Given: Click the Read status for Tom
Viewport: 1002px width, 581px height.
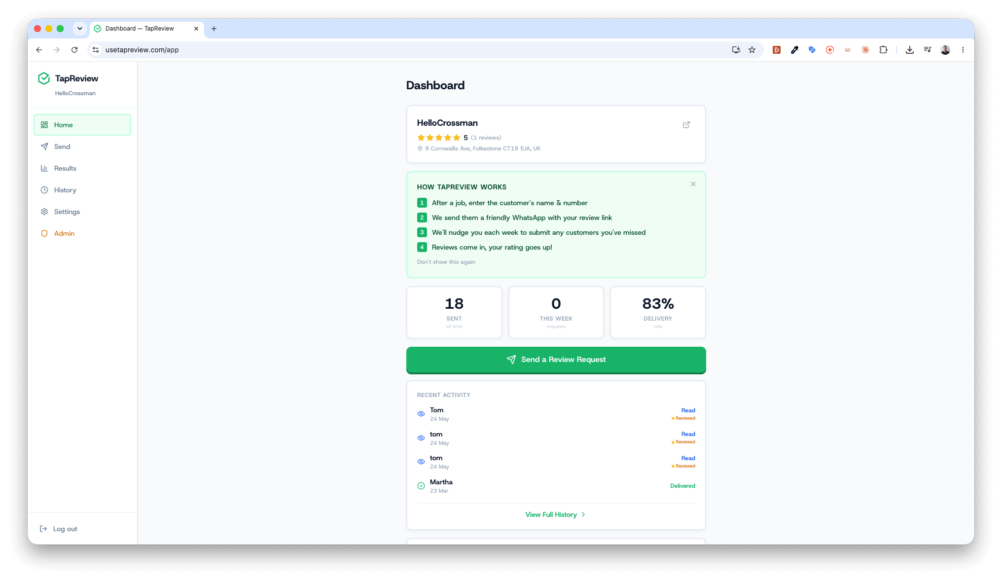Looking at the screenshot, I should point(688,410).
